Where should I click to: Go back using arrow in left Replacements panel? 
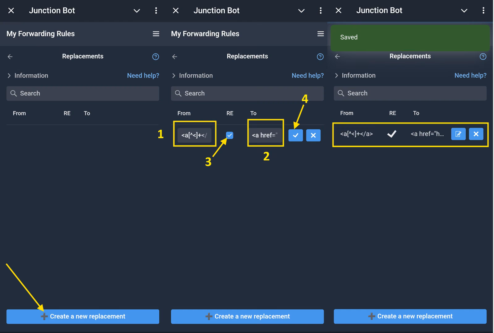[10, 57]
